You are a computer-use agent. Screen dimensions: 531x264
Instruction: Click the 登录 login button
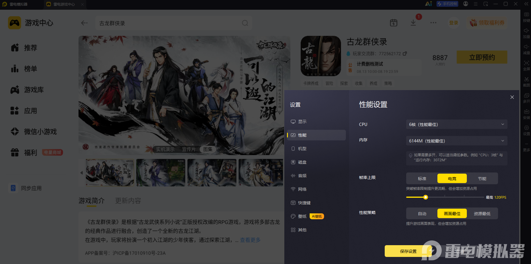(x=454, y=23)
